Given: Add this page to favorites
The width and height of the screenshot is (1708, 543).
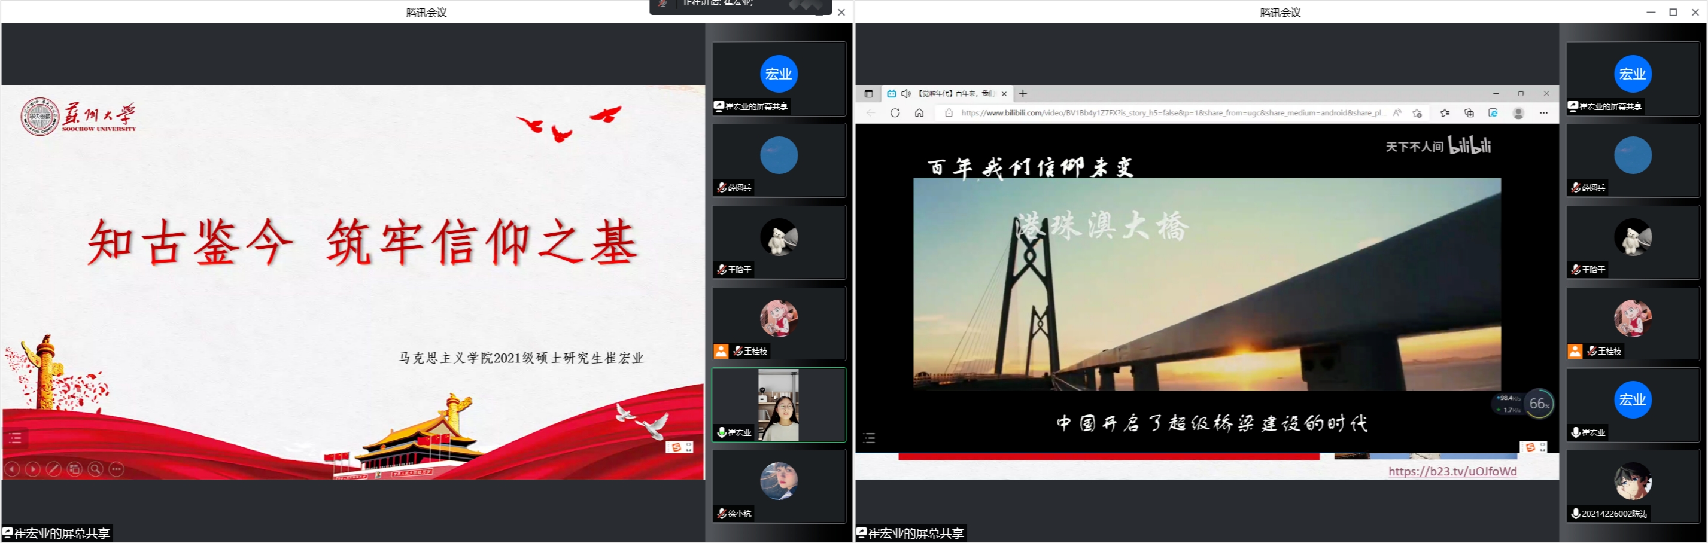Looking at the screenshot, I should click(x=1417, y=113).
